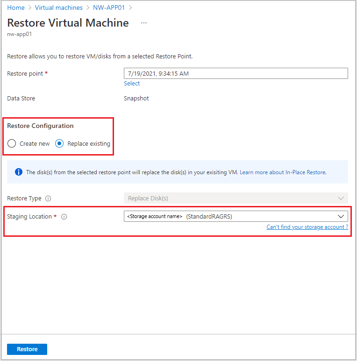Click the Restore Type info icon

pos(48,198)
